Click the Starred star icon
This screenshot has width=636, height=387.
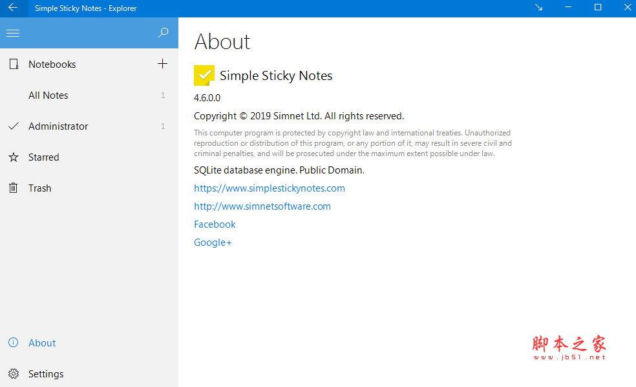pyautogui.click(x=14, y=157)
